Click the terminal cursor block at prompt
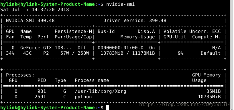Screen dimensions: 234x110 108,107
